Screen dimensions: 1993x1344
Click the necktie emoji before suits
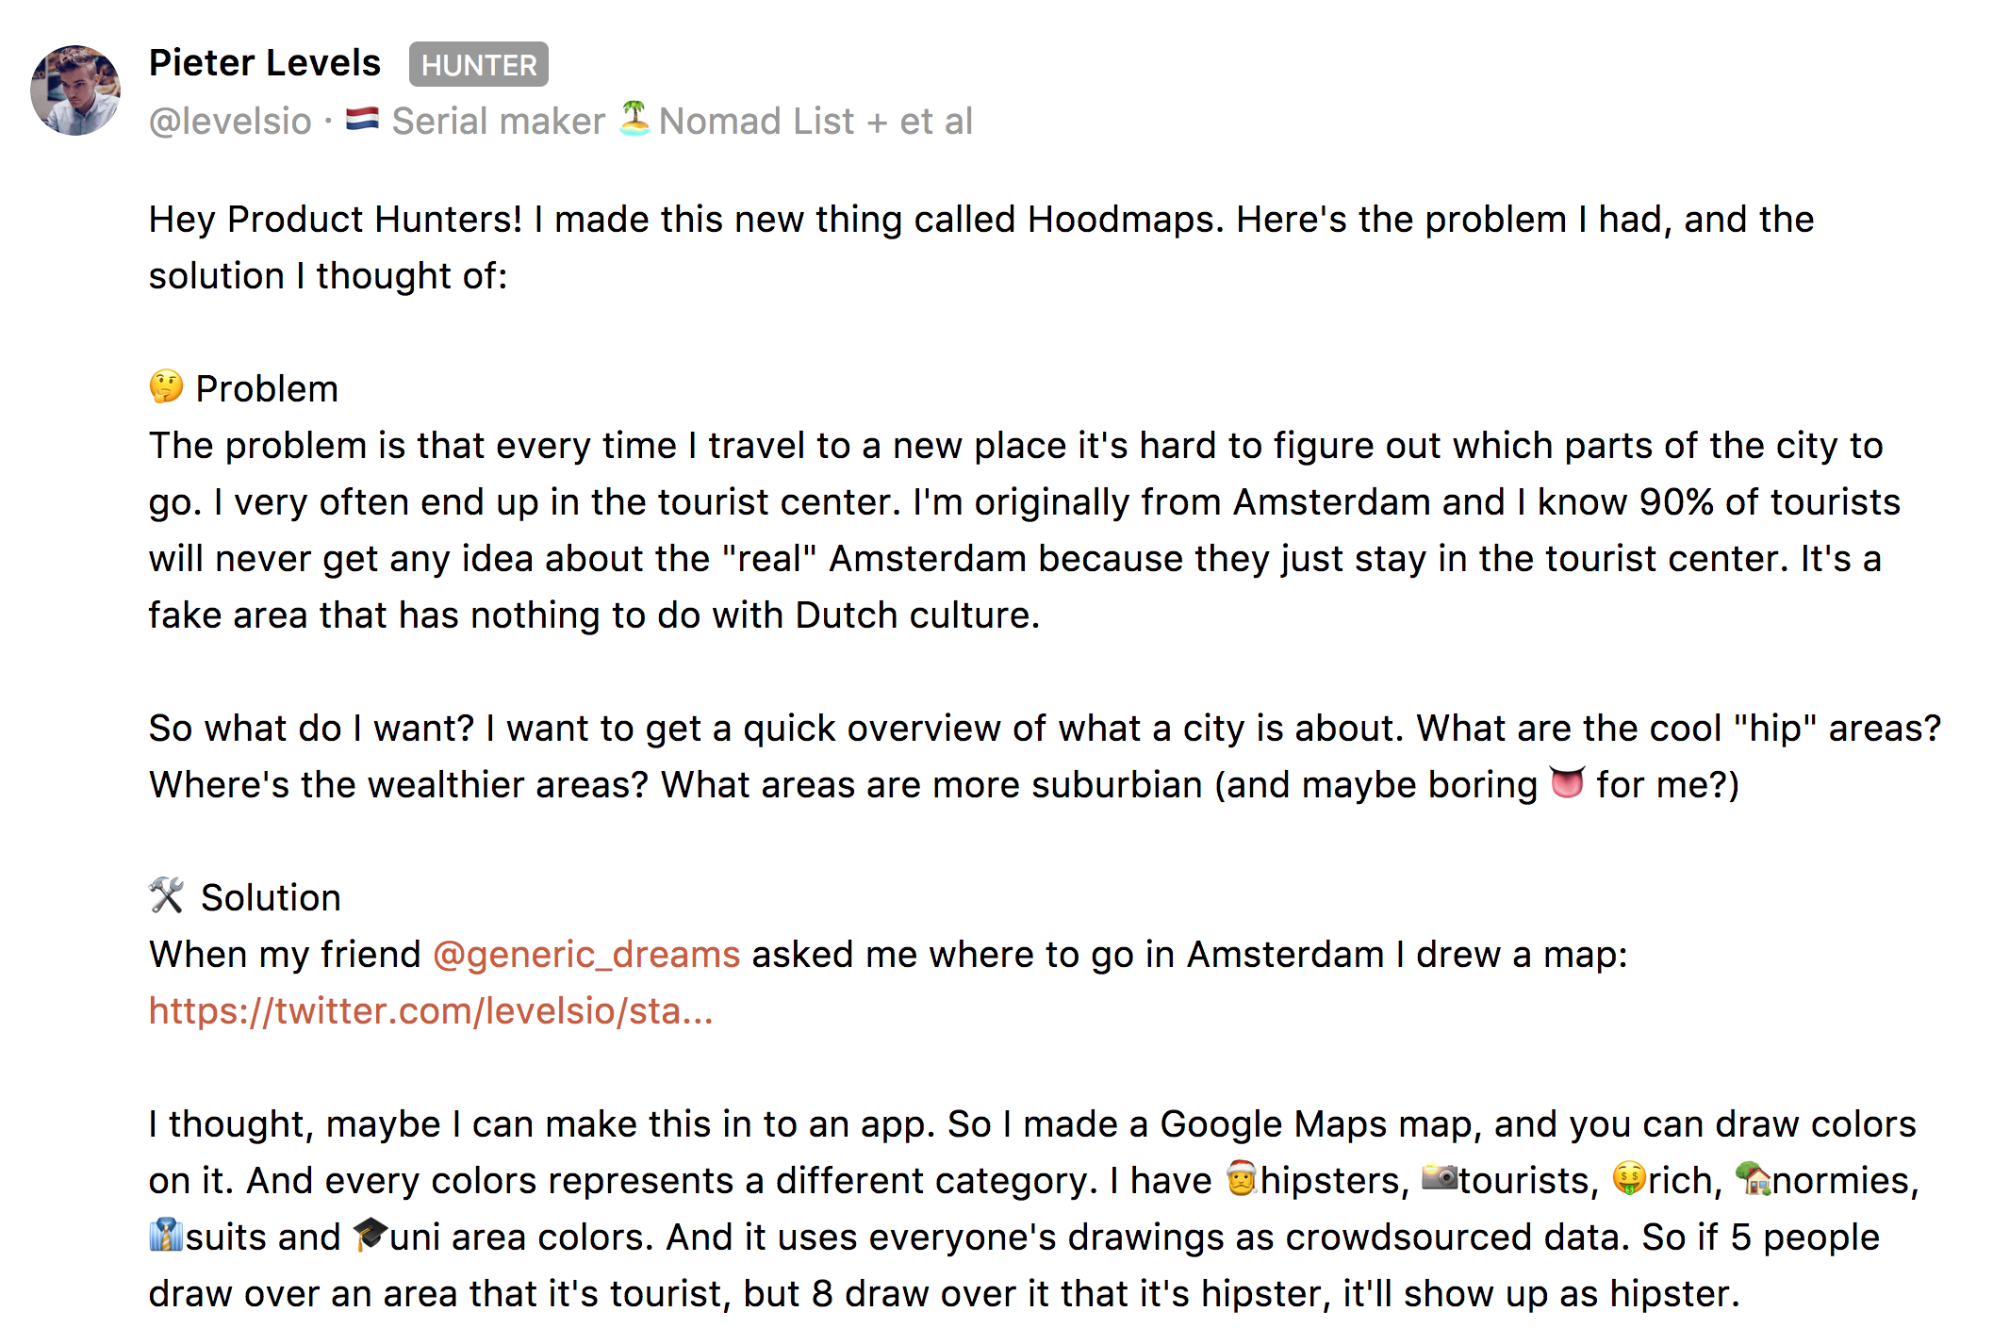tap(166, 1236)
